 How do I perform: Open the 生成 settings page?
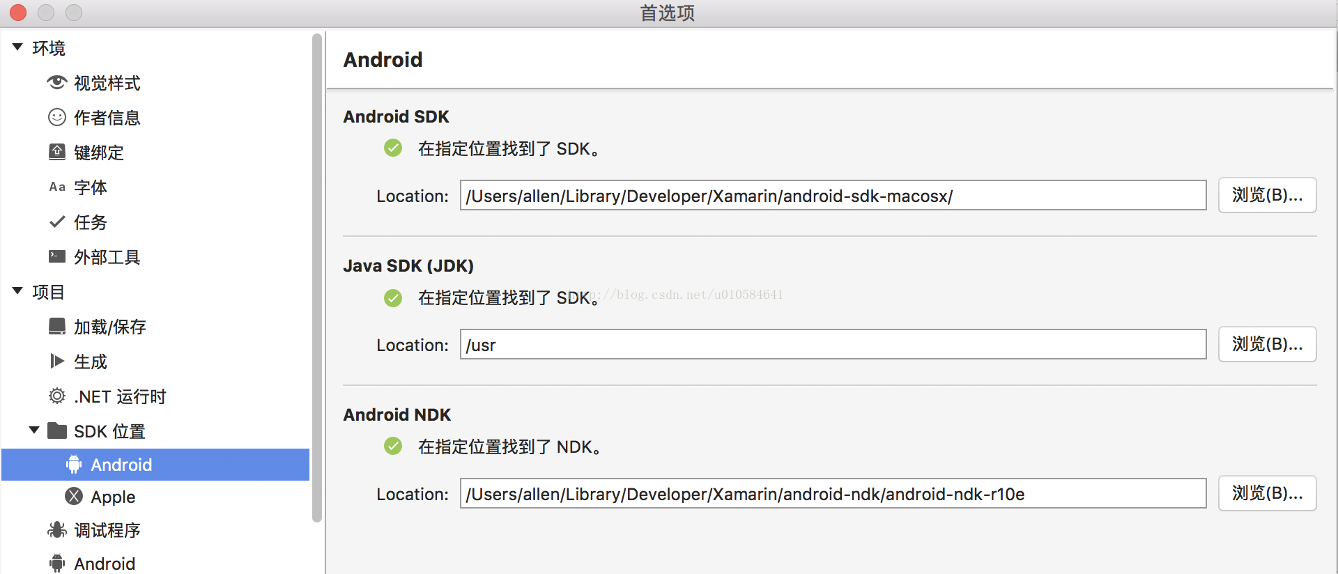coord(91,362)
